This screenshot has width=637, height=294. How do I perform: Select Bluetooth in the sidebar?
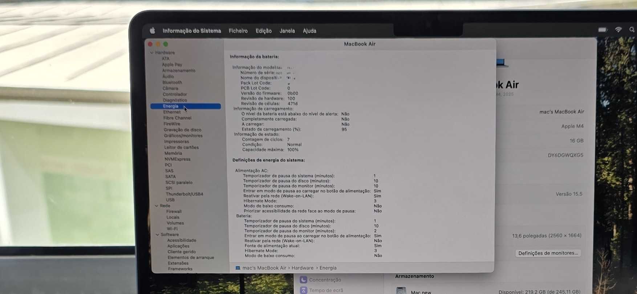click(x=172, y=82)
